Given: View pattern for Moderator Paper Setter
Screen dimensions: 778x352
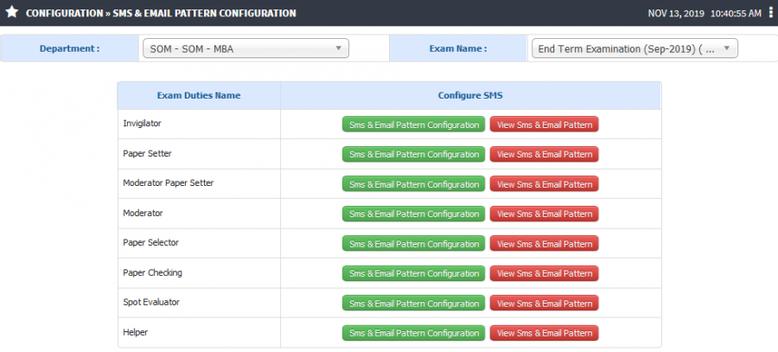Looking at the screenshot, I should point(545,184).
